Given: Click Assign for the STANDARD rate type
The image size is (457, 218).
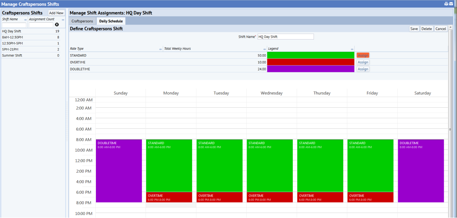Looking at the screenshot, I should coord(363,55).
